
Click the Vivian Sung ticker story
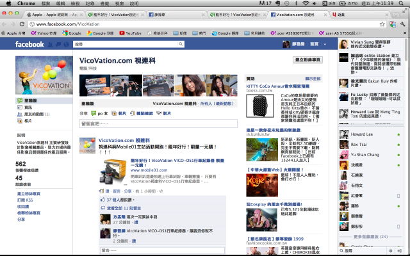click(370, 44)
